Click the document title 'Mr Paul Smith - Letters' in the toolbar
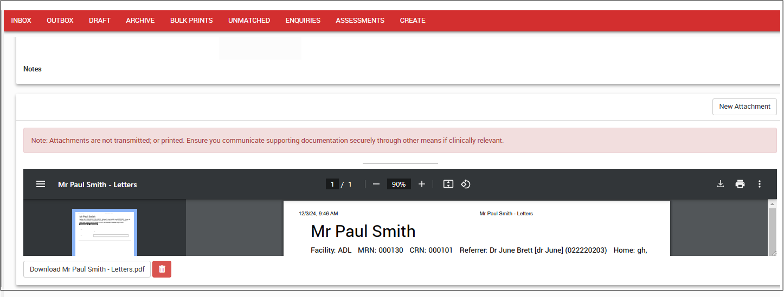Viewport: 784px width, 297px height. [98, 184]
